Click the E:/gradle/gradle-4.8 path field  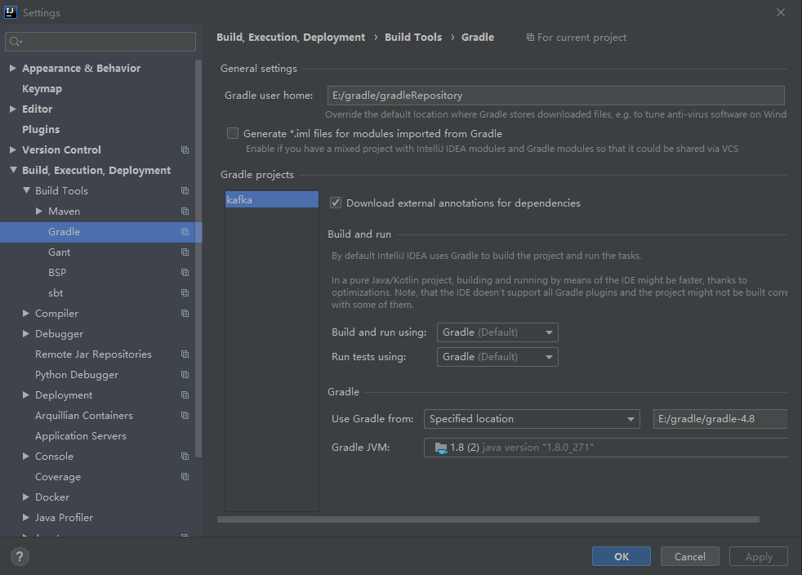tap(720, 419)
